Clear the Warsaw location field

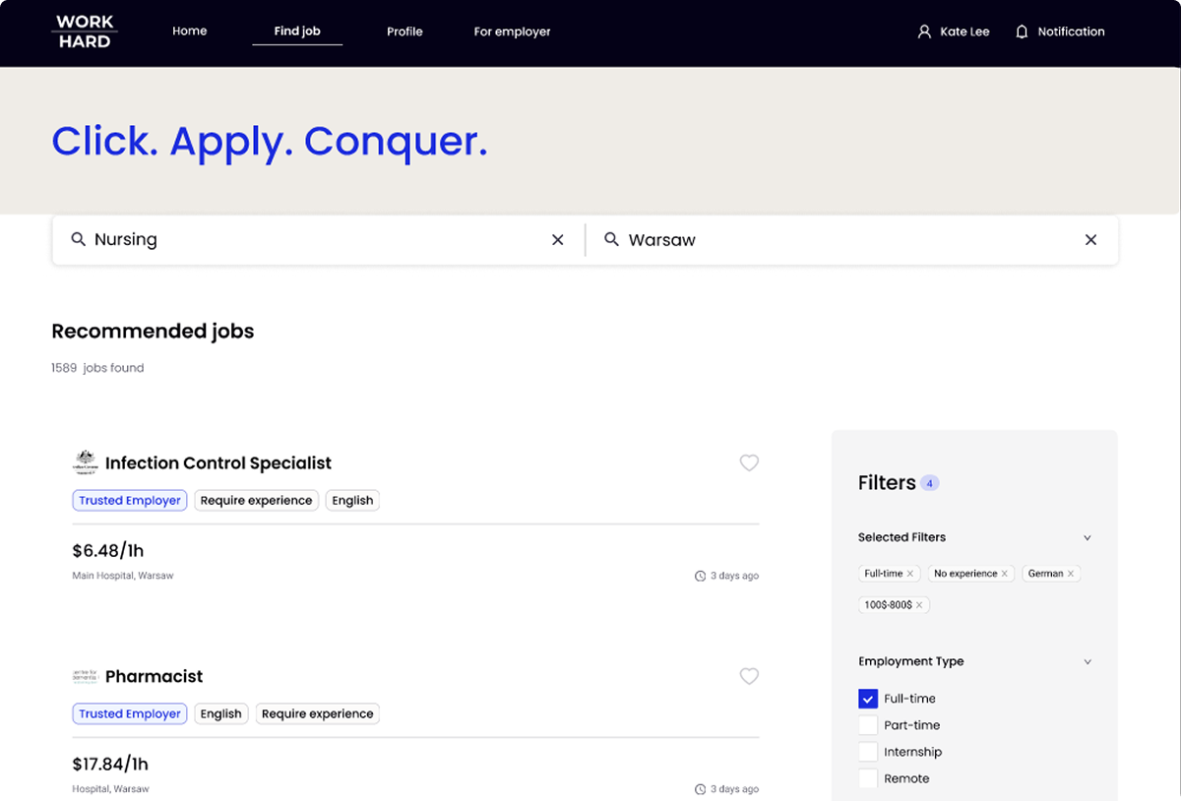coord(1090,240)
